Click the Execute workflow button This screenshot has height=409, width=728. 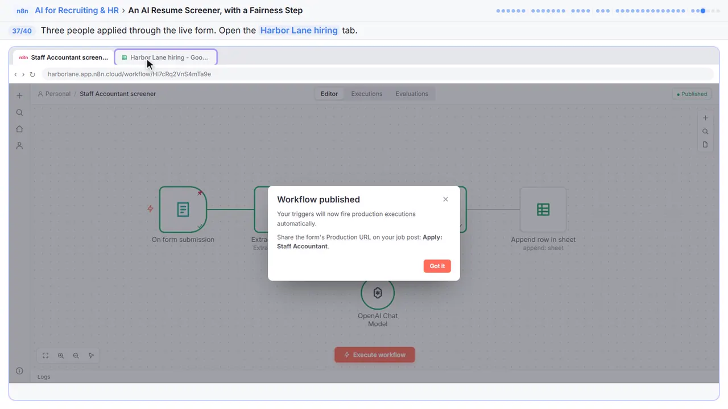click(x=374, y=355)
